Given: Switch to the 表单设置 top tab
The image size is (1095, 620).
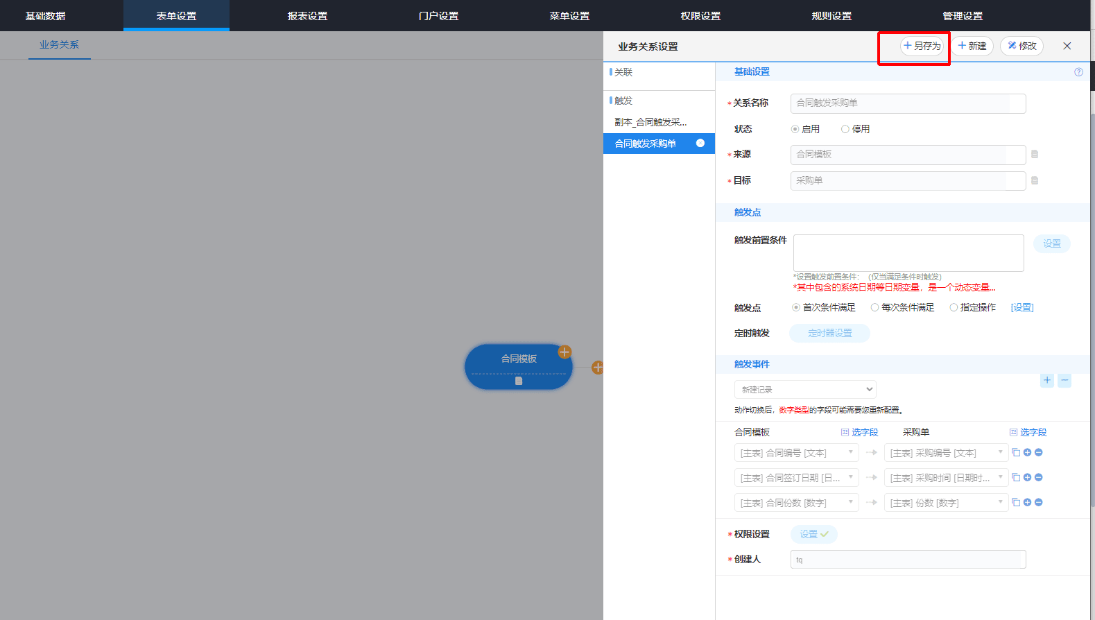Looking at the screenshot, I should pyautogui.click(x=176, y=15).
